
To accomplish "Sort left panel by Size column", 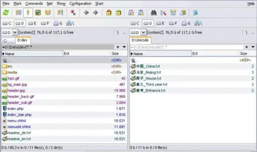I will point(119,54).
